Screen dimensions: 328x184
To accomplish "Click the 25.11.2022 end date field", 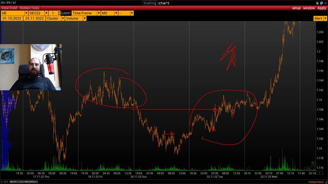I will click(x=34, y=18).
